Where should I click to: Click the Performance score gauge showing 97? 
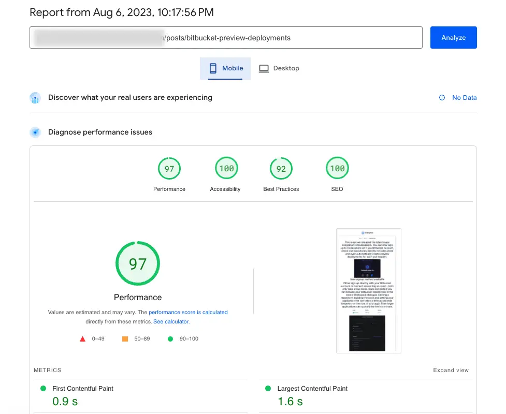click(169, 168)
